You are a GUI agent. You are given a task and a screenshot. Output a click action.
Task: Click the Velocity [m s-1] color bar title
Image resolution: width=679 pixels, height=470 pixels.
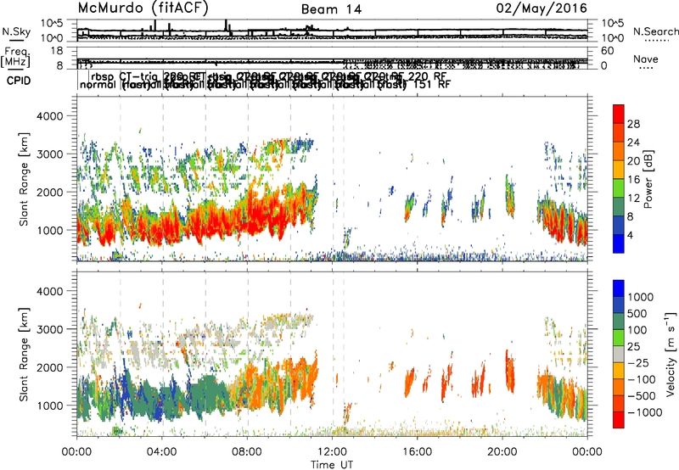coord(671,354)
